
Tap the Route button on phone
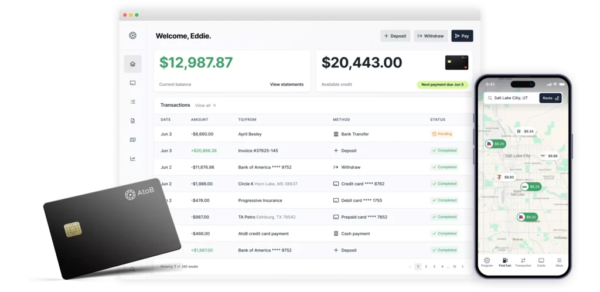[550, 98]
